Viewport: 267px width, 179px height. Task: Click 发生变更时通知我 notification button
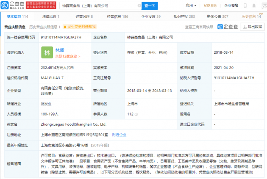pos(80,27)
